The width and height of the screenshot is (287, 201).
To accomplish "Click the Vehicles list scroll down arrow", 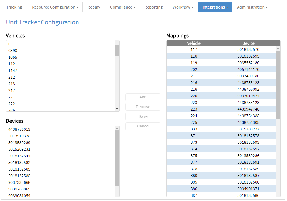I will [117, 109].
